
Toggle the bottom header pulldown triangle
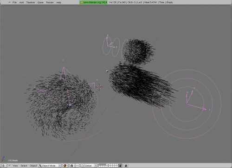point(9,166)
